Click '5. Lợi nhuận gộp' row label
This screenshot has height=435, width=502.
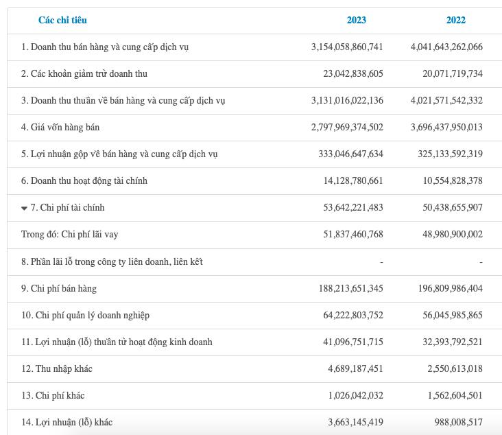point(119,154)
